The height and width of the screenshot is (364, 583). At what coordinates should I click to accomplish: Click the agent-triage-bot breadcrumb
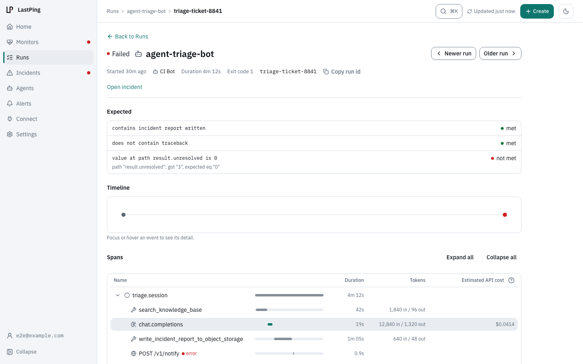[146, 11]
